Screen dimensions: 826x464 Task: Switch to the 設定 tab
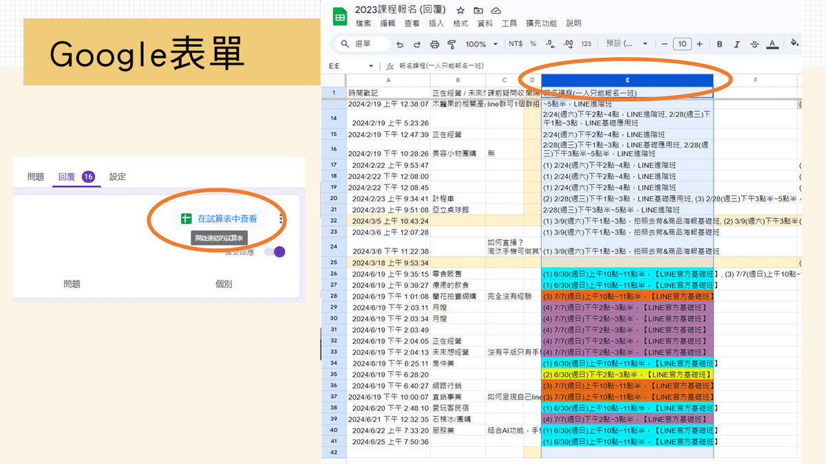(x=118, y=177)
